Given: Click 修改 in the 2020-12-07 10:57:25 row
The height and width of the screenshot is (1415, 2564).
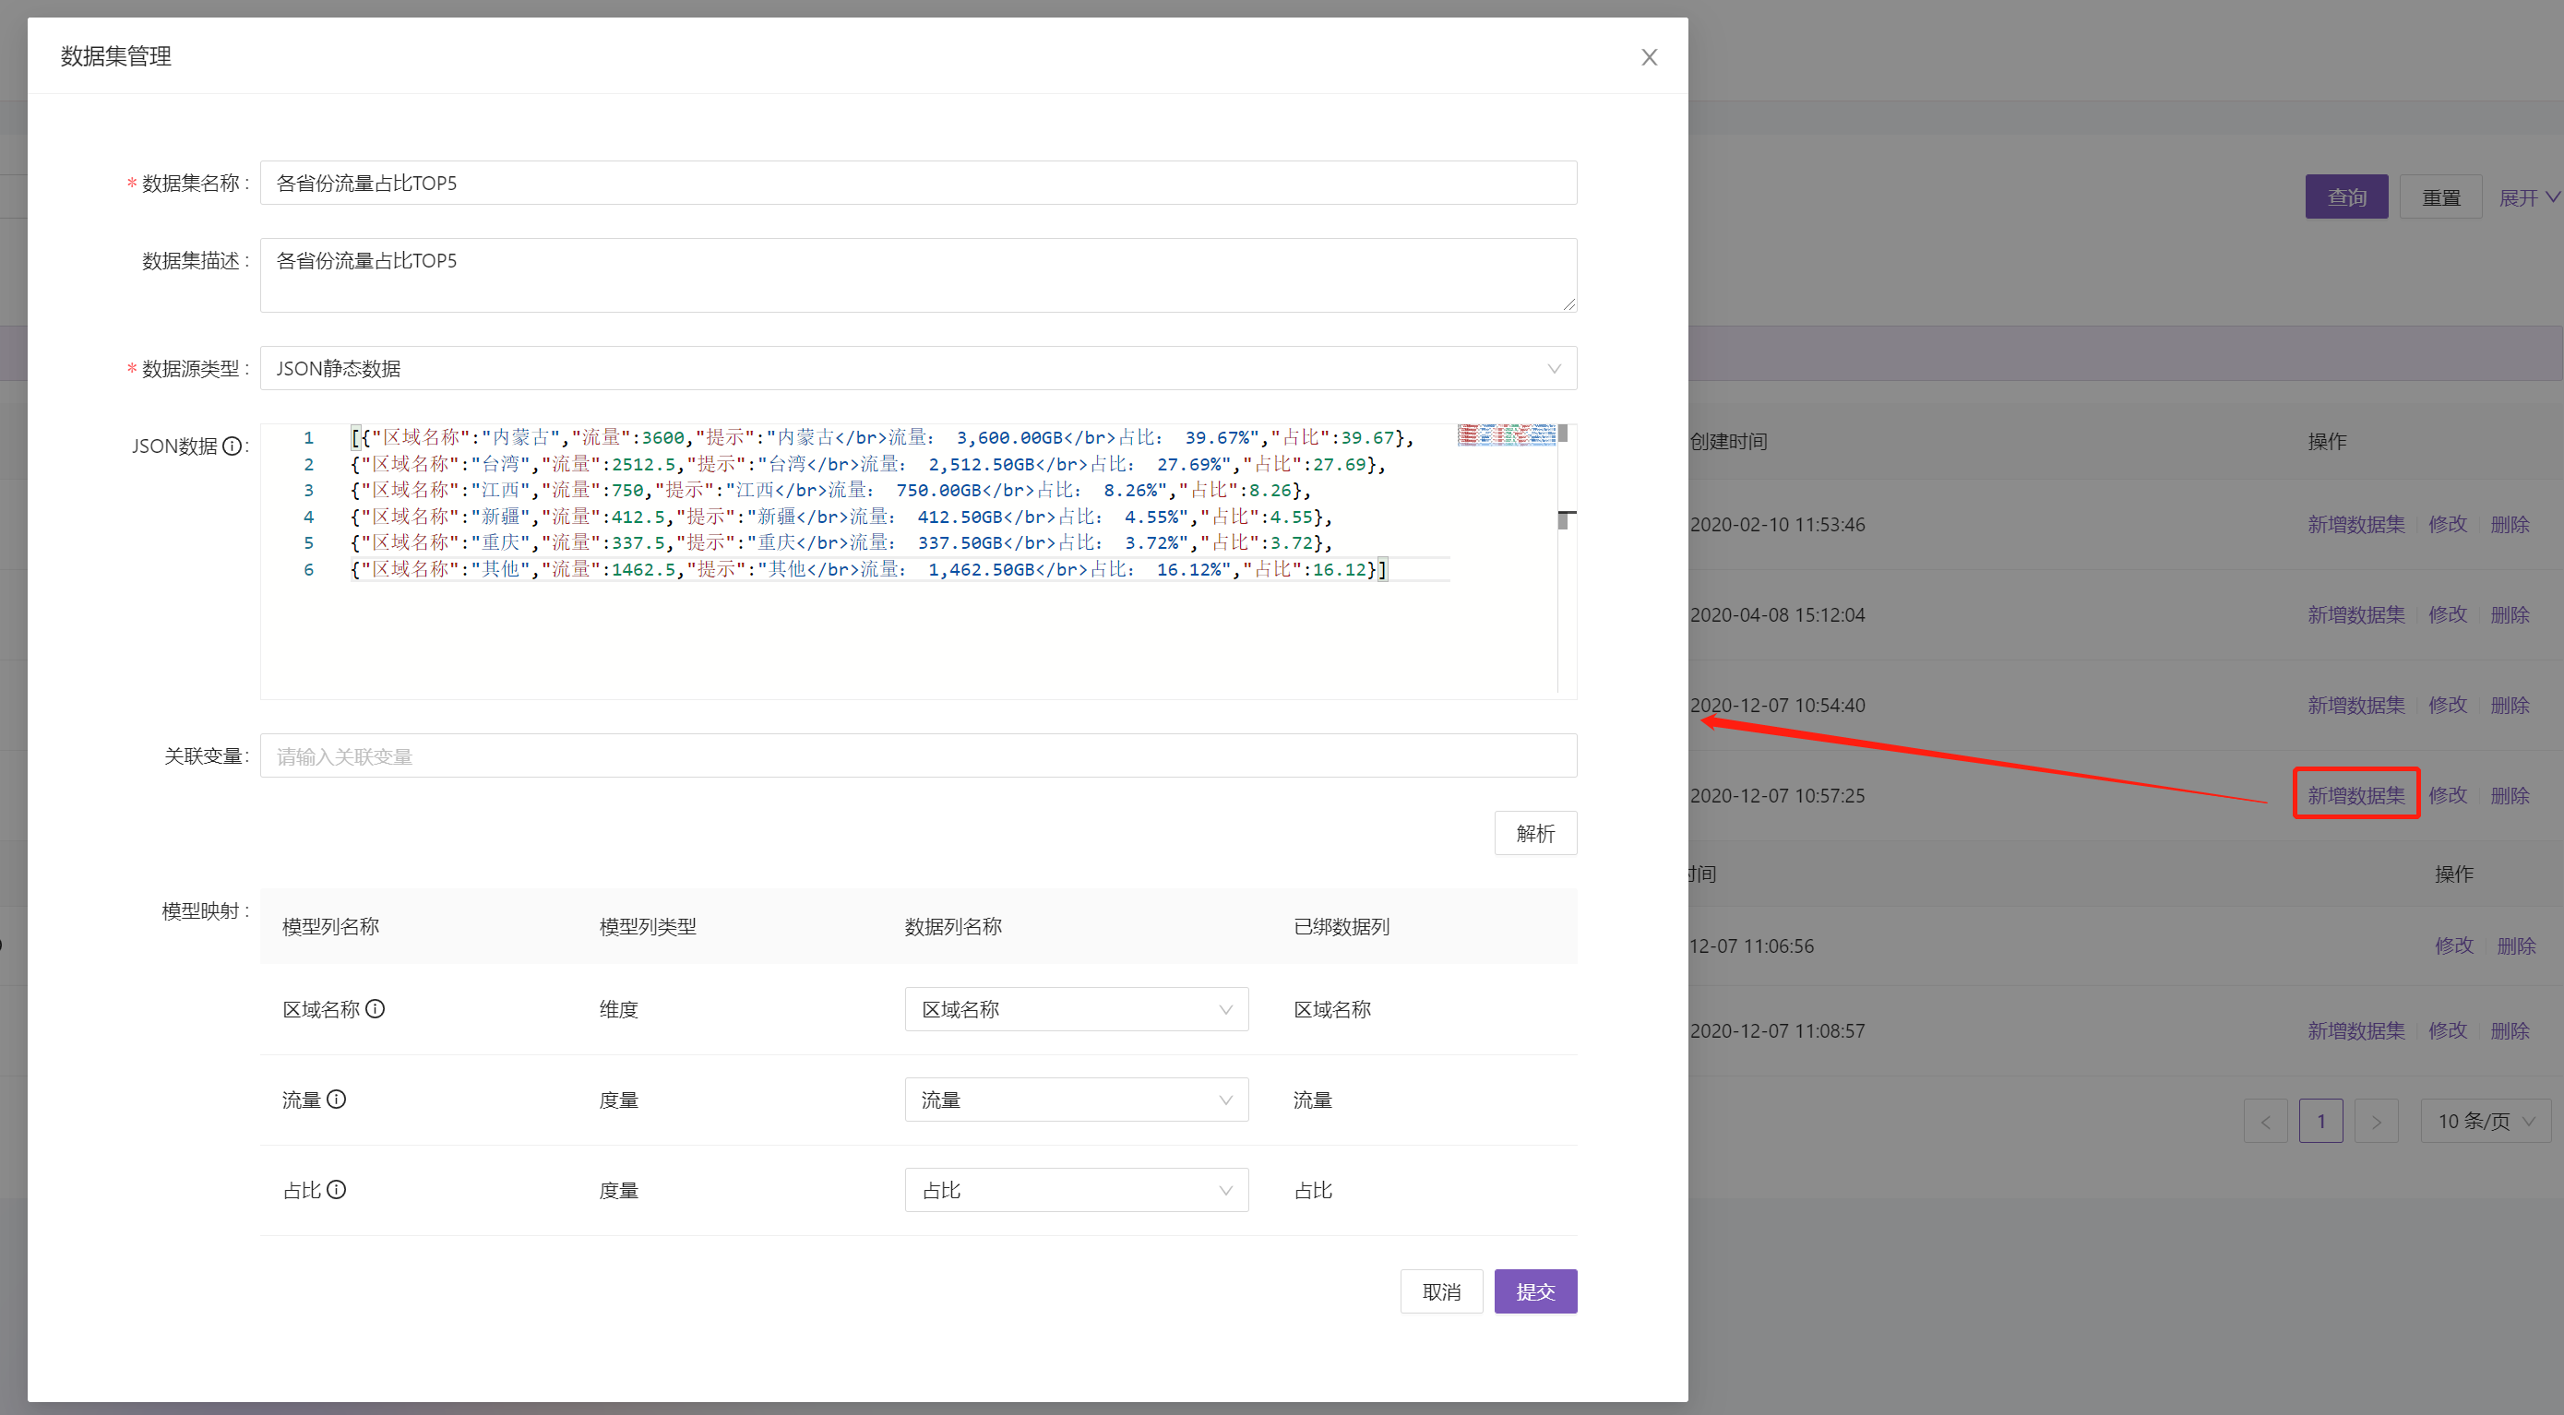Looking at the screenshot, I should [2448, 796].
